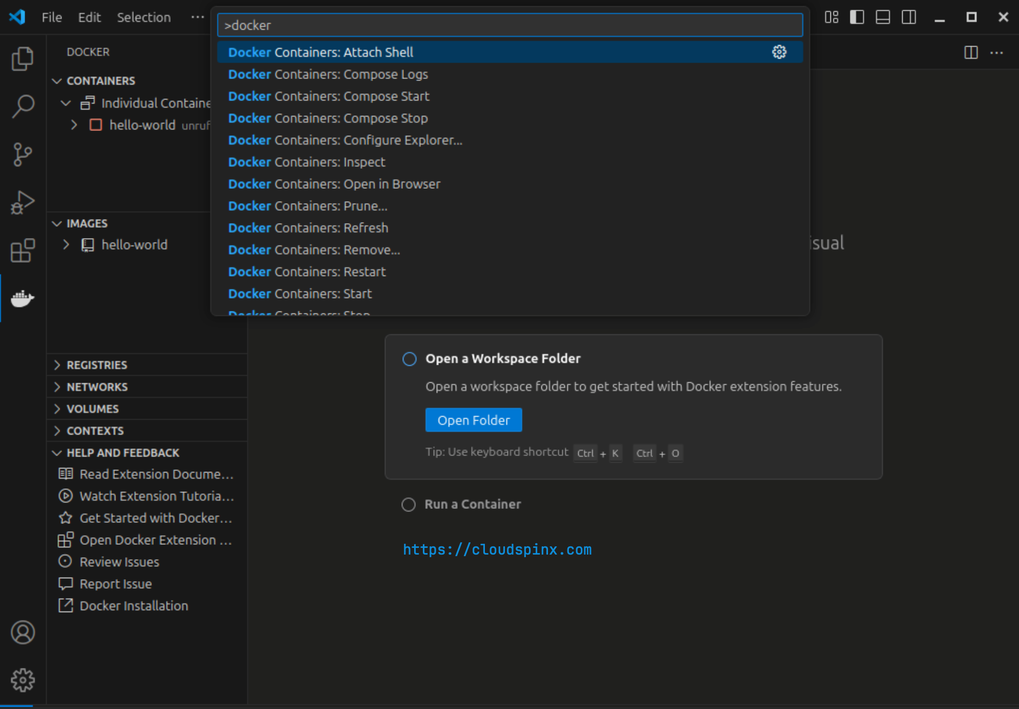Click inside the command palette input field
Screen dimensions: 1019x709
pyautogui.click(x=509, y=25)
